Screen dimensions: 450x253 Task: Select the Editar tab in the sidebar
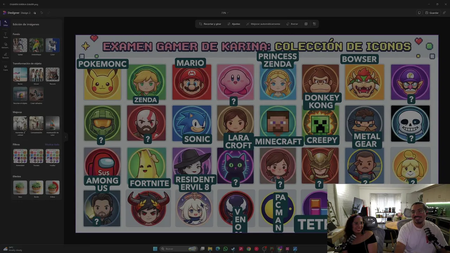5,23
